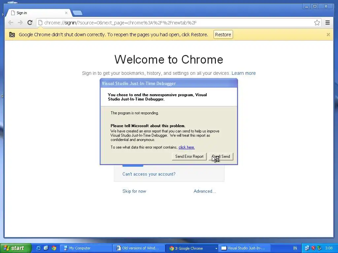Image resolution: width=338 pixels, height=253 pixels.
Task: Click Send Error Report
Action: pyautogui.click(x=189, y=156)
